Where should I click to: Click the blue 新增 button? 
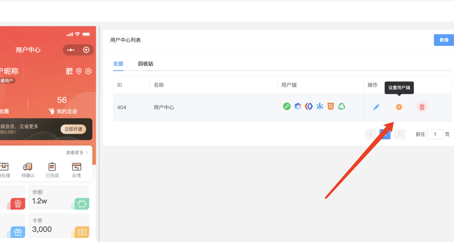pos(444,40)
